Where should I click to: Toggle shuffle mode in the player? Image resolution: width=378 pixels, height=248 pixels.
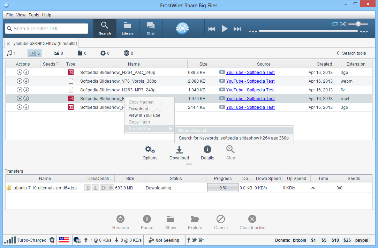pyautogui.click(x=343, y=24)
